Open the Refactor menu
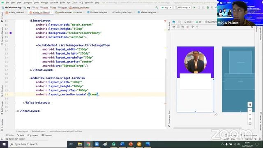The image size is (263, 148). [x=54, y=2]
